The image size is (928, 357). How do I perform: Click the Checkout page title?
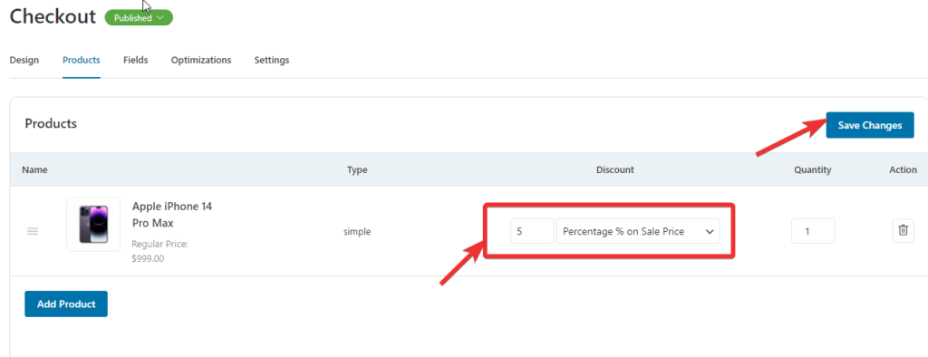point(53,16)
